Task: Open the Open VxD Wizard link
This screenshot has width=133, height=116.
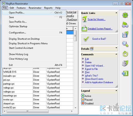Action: pos(95,66)
